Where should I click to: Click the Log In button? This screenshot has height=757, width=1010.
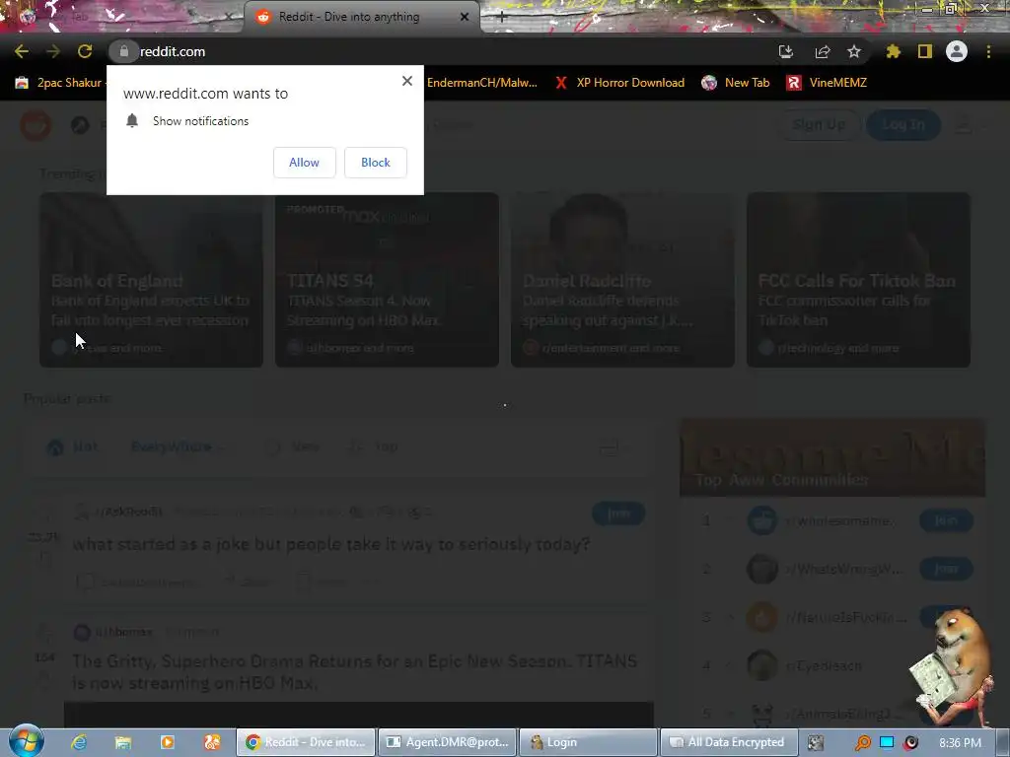pos(903,124)
